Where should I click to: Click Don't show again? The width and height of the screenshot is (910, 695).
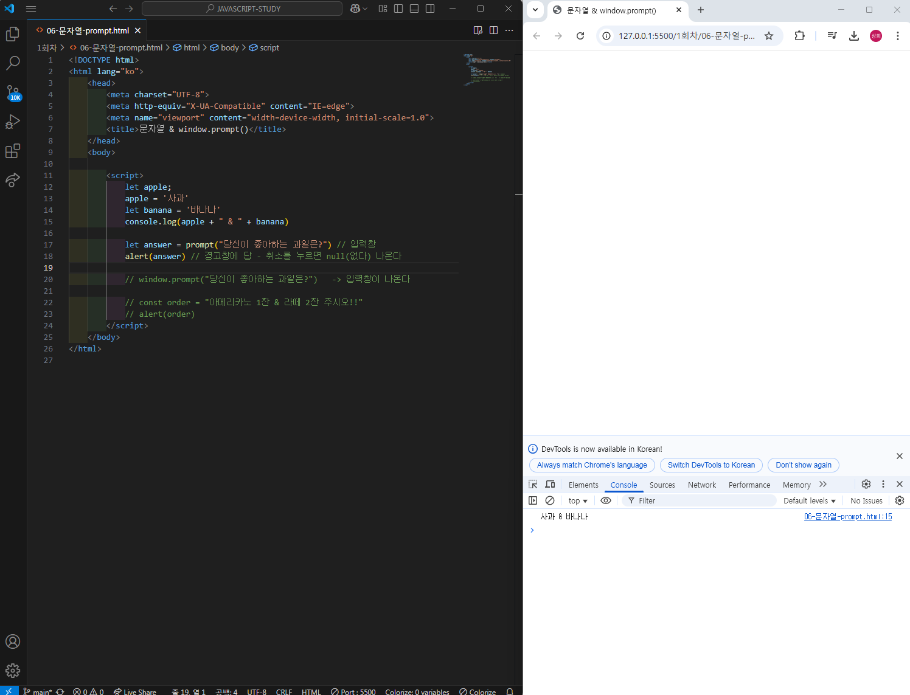(804, 465)
